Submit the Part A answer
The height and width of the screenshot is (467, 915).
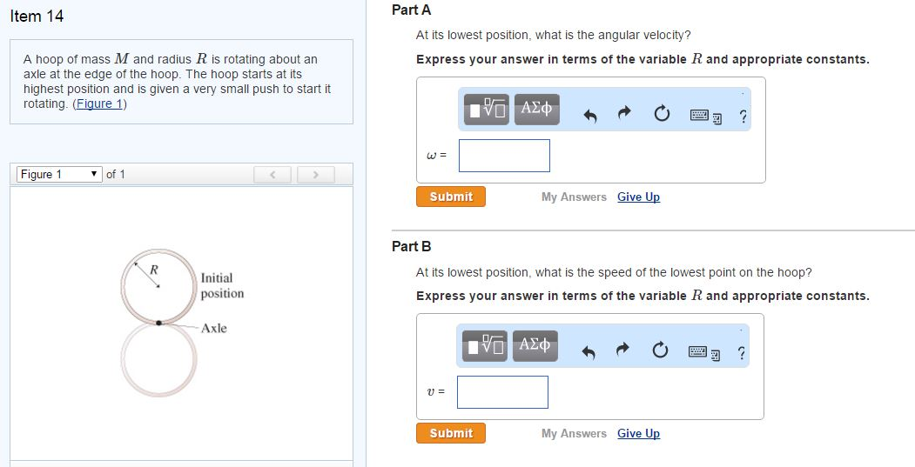pyautogui.click(x=451, y=197)
